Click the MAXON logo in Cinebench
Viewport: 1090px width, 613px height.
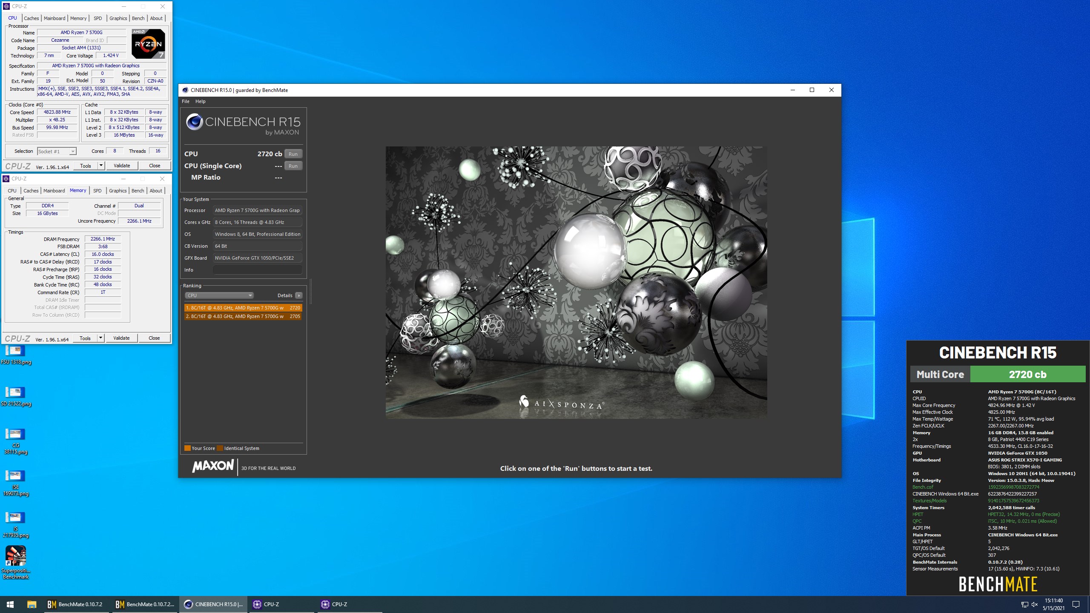tap(213, 466)
